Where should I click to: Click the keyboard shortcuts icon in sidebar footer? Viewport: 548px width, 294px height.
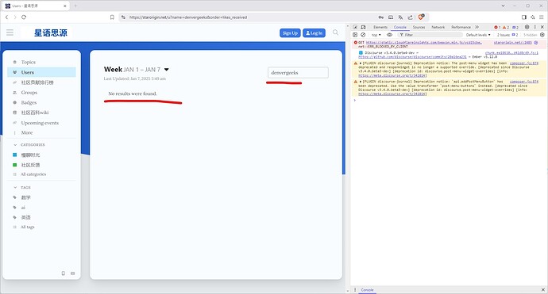(73, 273)
